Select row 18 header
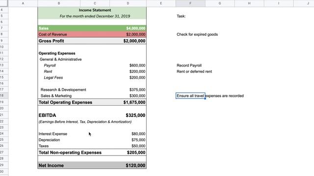314x176 pixels. [4, 96]
